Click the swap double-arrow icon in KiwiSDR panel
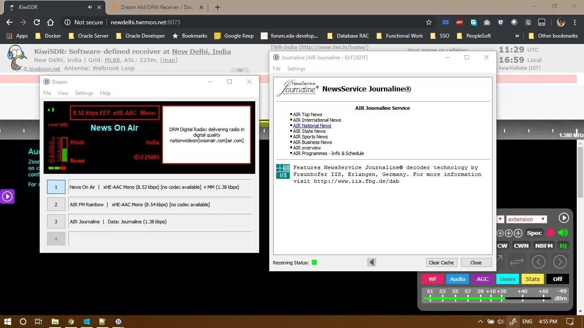Viewport: 584px width, 328px height. [x=517, y=261]
